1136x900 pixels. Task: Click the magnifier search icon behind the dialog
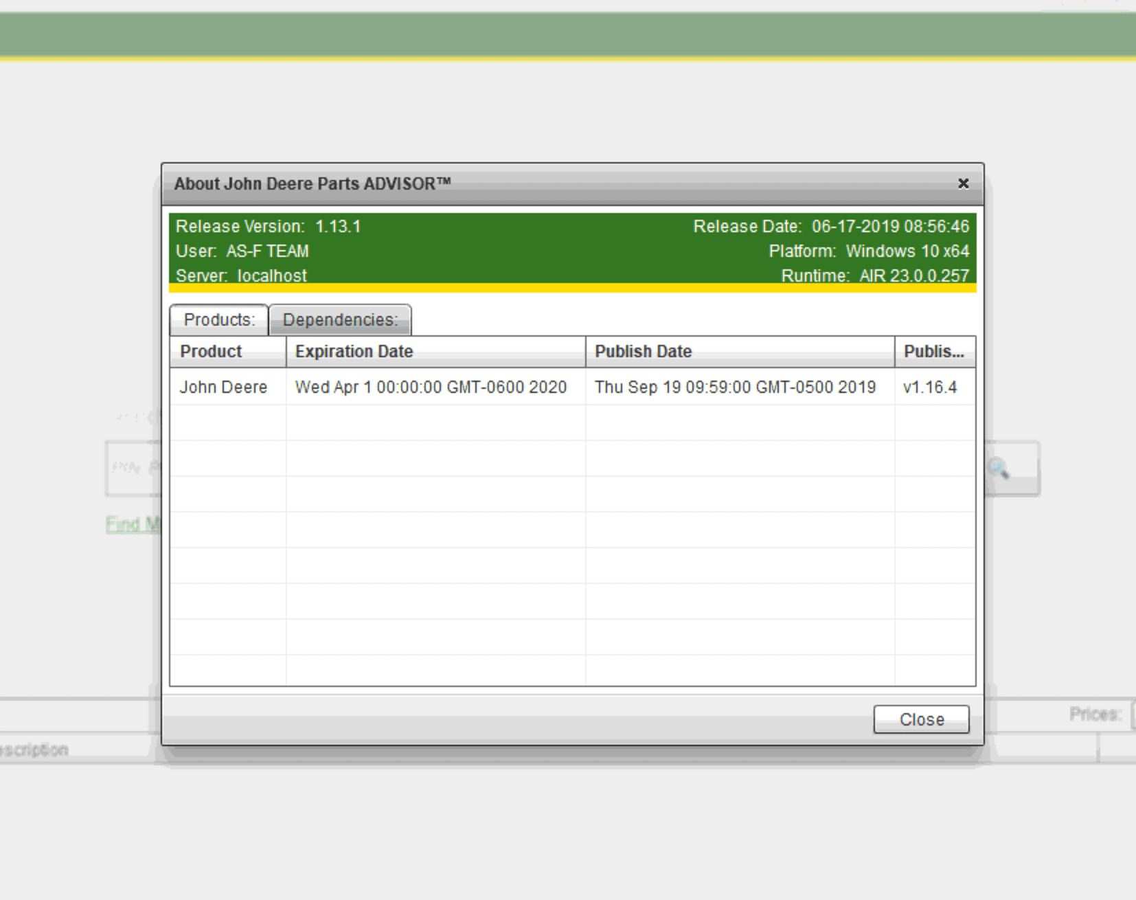(x=998, y=469)
